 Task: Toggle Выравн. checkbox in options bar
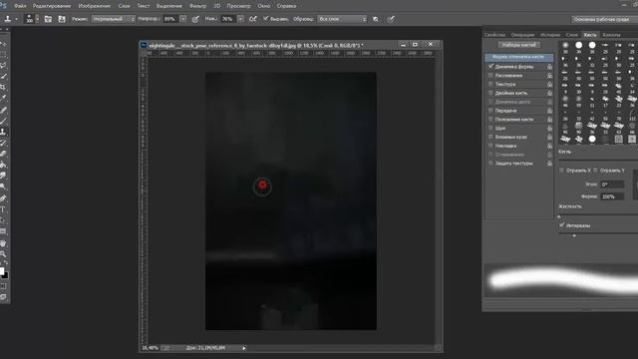click(266, 19)
